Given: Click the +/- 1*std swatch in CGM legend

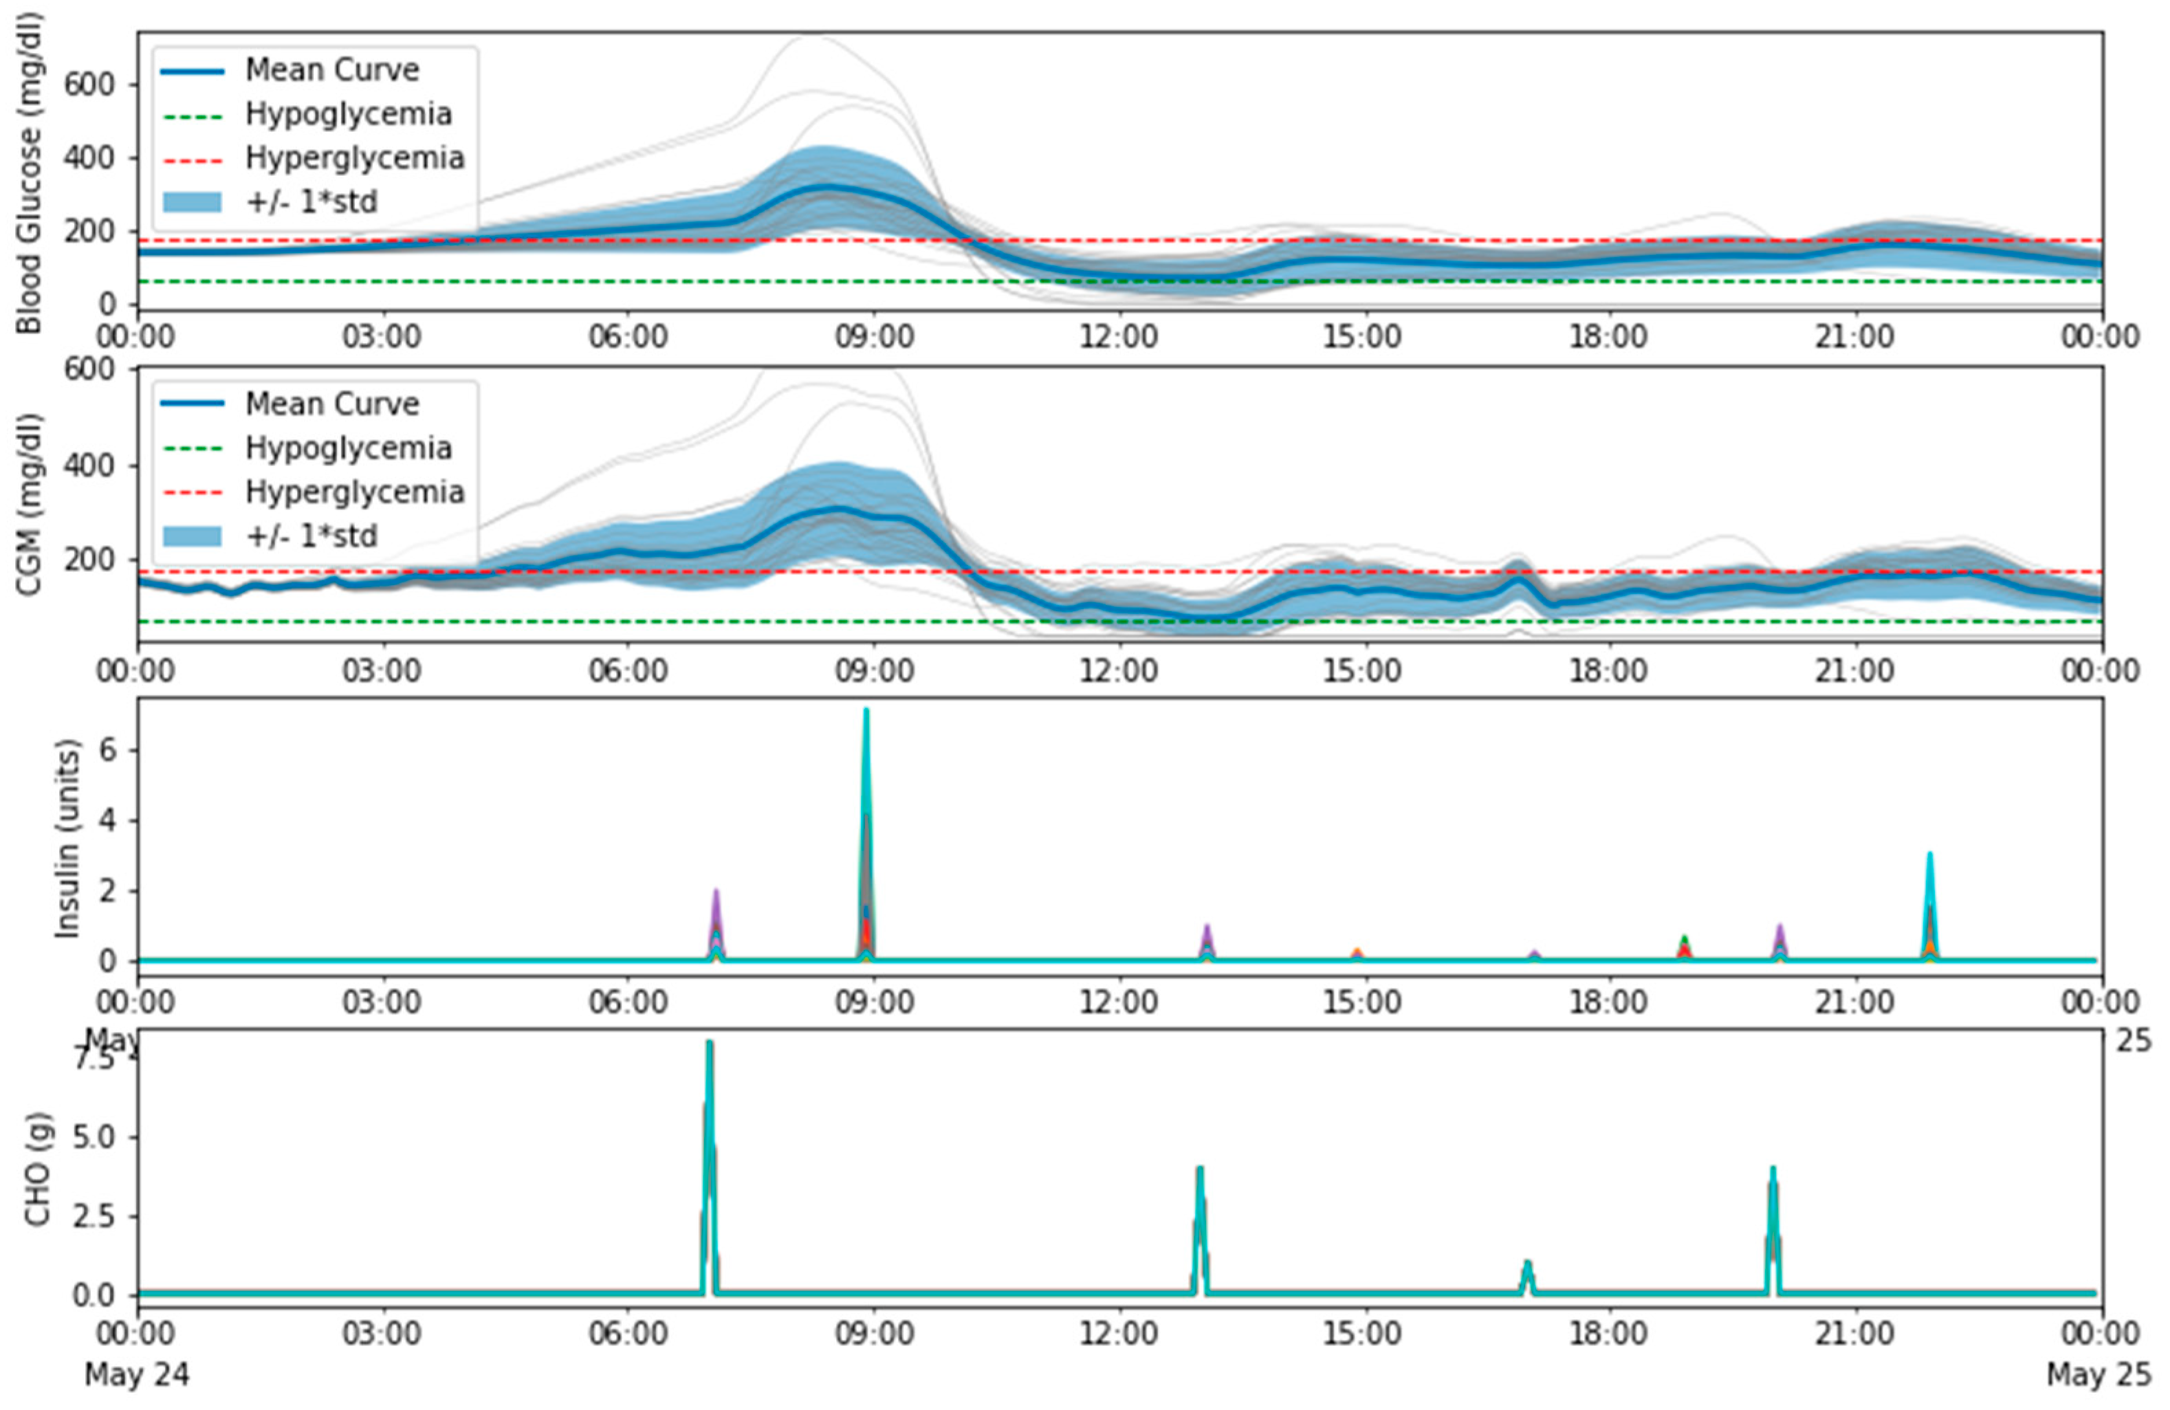Looking at the screenshot, I should 193,536.
